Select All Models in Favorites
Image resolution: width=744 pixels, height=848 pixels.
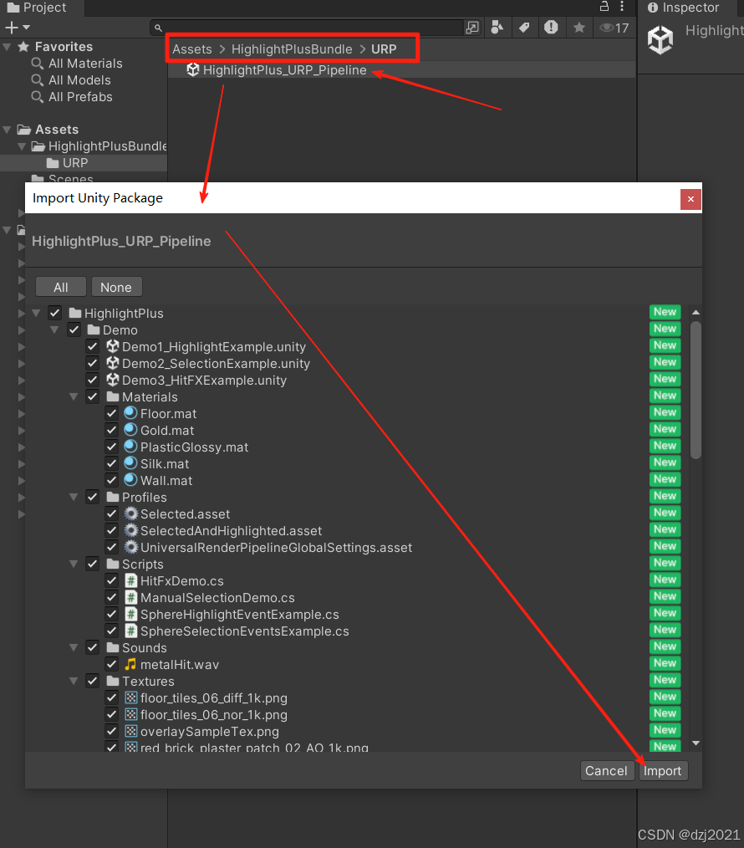pyautogui.click(x=79, y=80)
